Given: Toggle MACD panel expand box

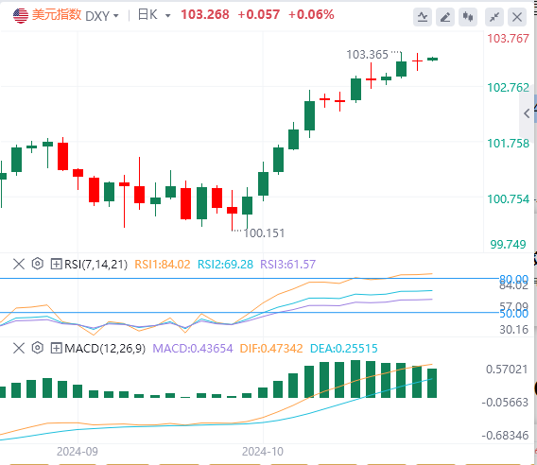Looking at the screenshot, I should coord(56,348).
